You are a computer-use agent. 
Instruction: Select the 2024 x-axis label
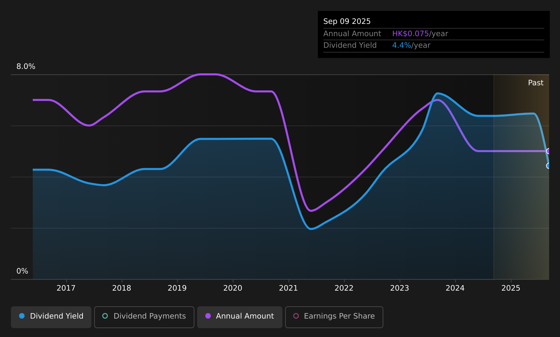(x=455, y=288)
